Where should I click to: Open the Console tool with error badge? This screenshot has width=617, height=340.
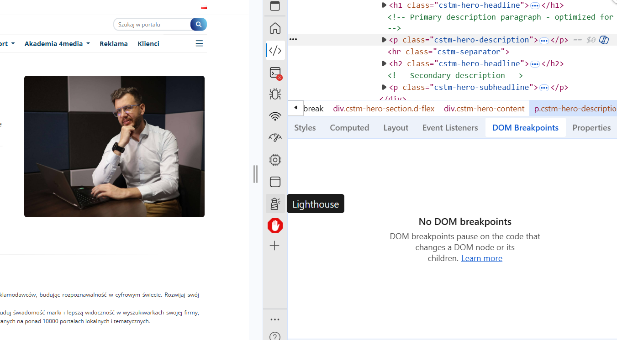[275, 73]
